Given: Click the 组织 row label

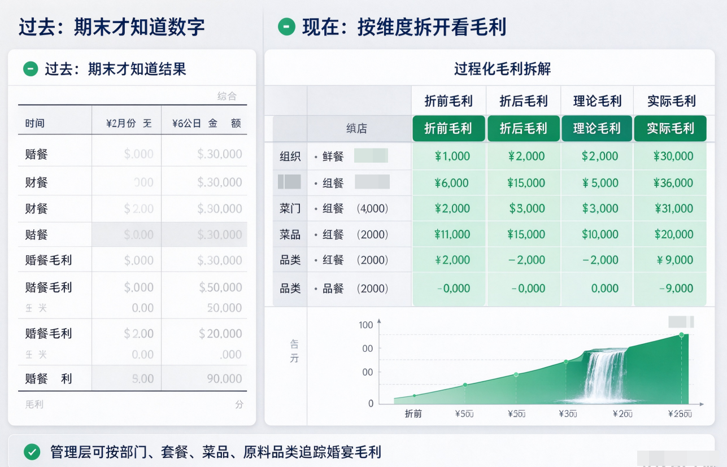Looking at the screenshot, I should click(x=290, y=156).
